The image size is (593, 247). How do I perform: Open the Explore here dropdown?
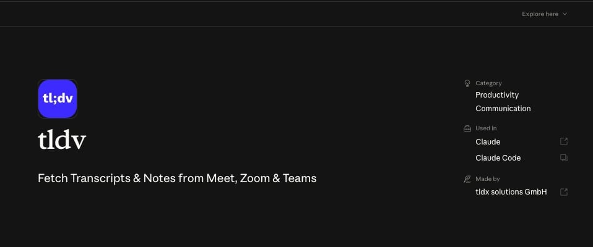click(x=545, y=14)
